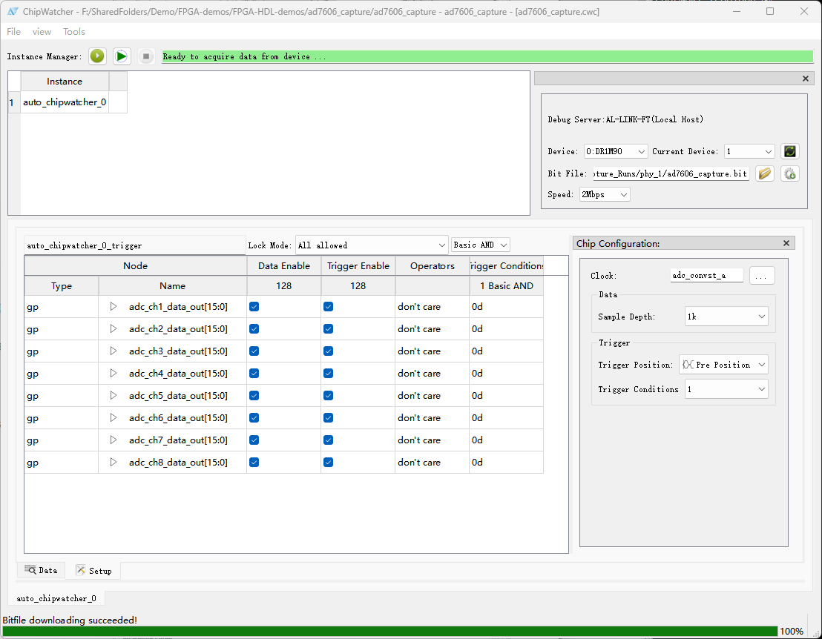Toggle Trigger Enable for adc_ch1_data_out
This screenshot has height=639, width=822.
328,306
